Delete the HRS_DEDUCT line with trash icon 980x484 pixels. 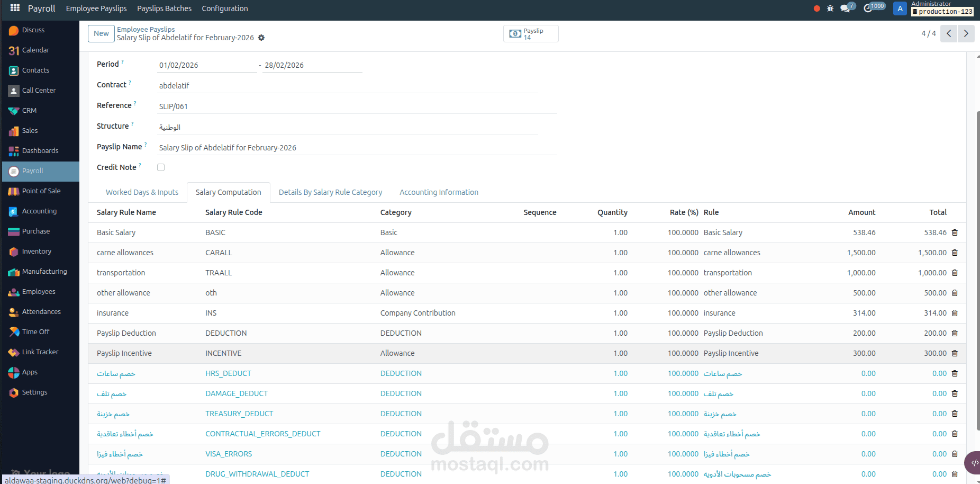(x=955, y=373)
